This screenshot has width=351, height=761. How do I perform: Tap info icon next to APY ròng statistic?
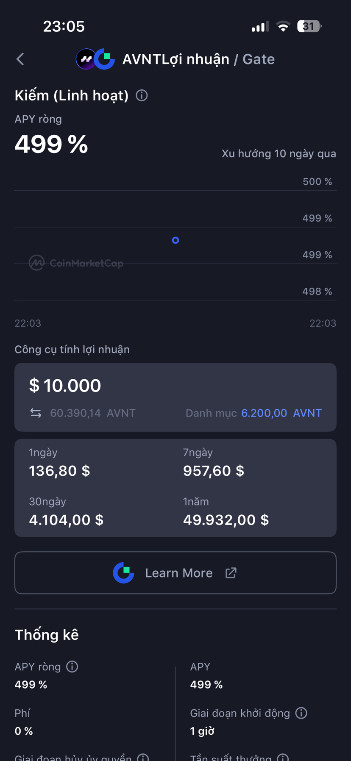[x=72, y=667]
